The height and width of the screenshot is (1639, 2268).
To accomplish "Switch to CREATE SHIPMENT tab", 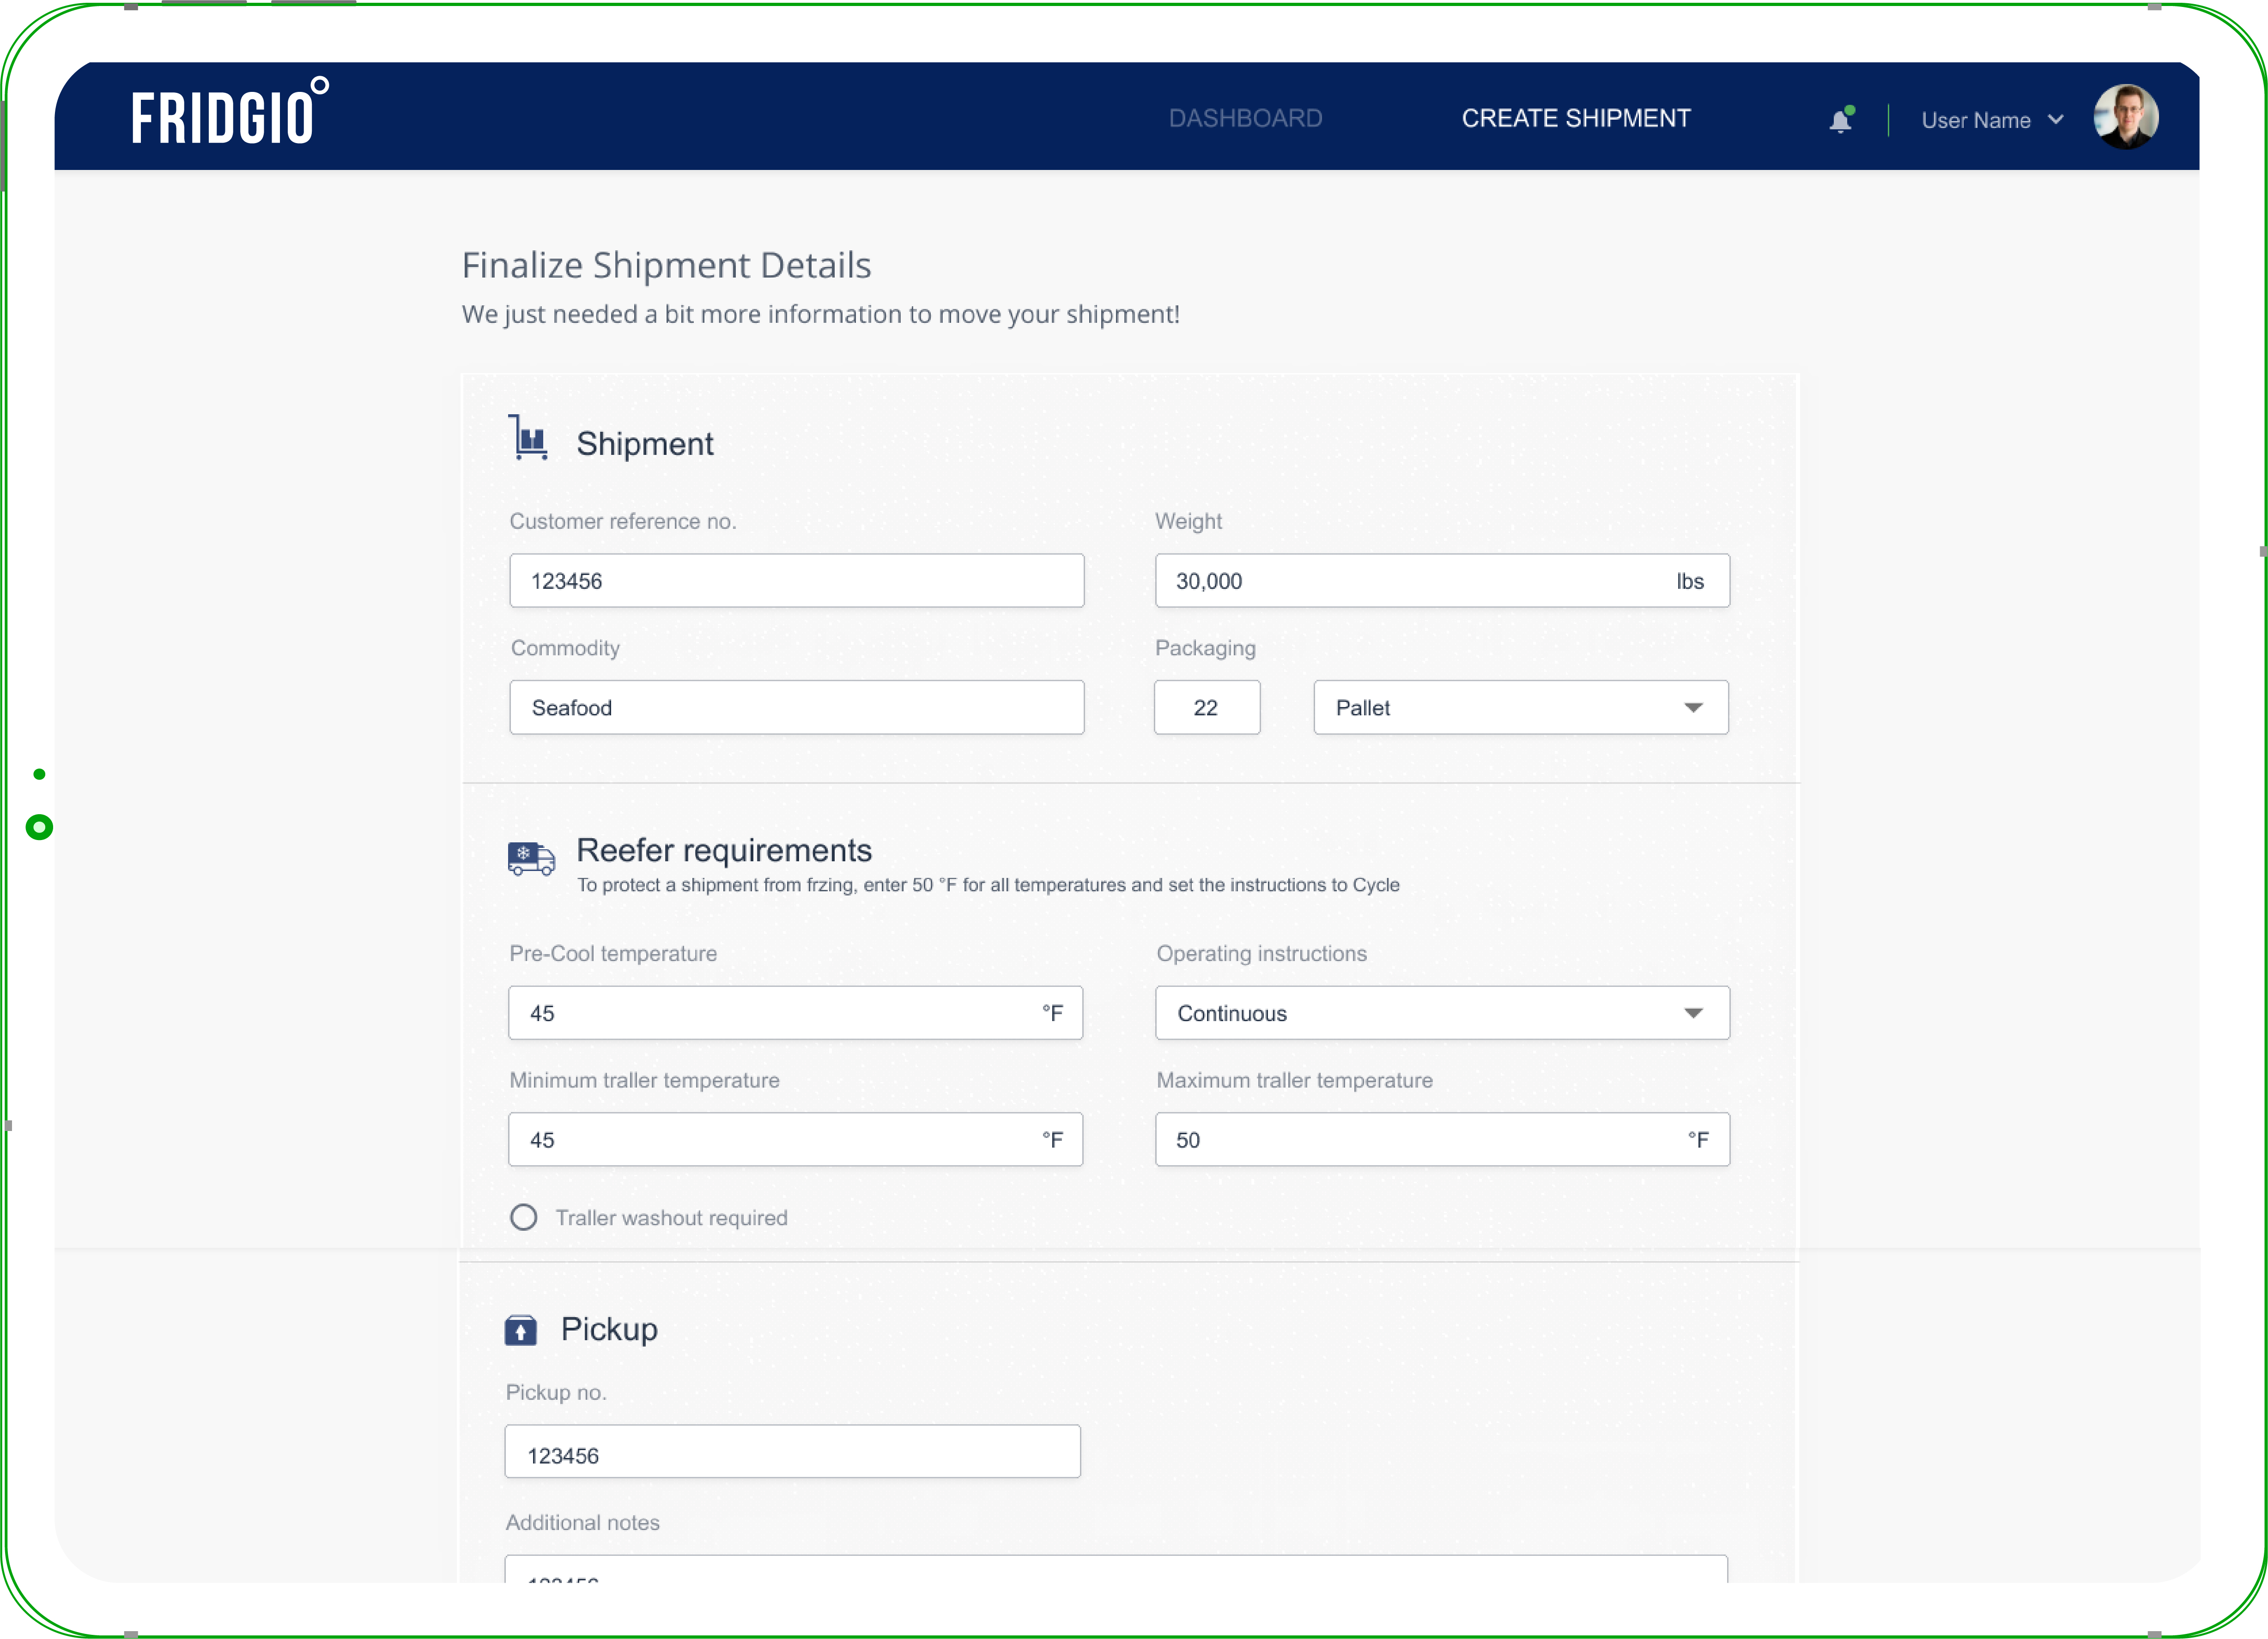I will pos(1576,118).
